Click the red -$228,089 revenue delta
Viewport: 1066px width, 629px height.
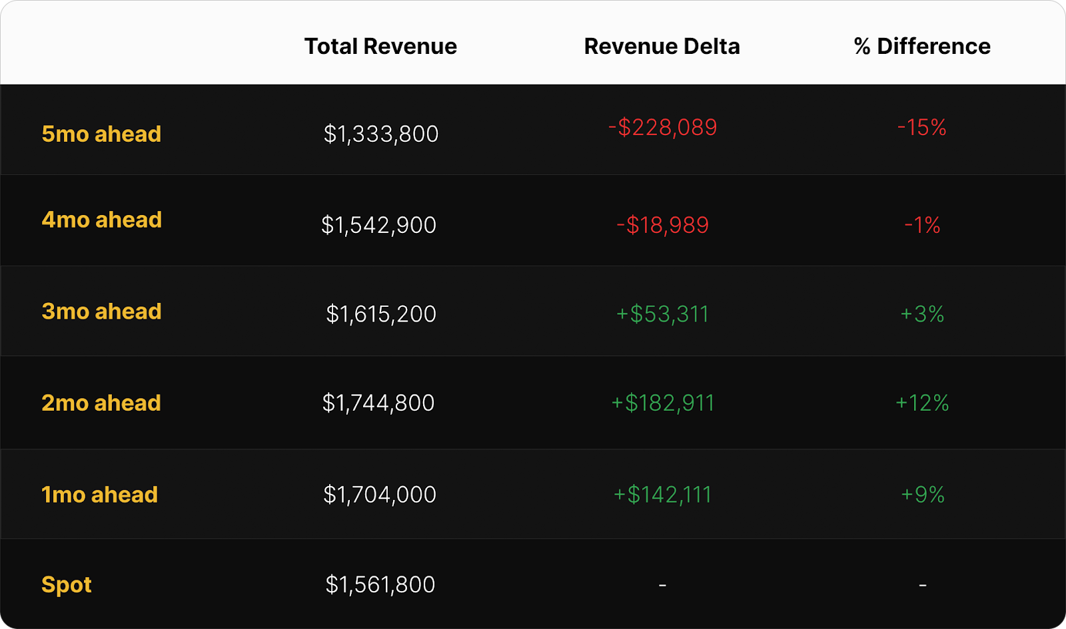[x=662, y=127]
